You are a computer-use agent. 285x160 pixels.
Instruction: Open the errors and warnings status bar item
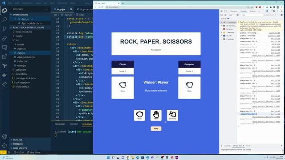coord(19,152)
